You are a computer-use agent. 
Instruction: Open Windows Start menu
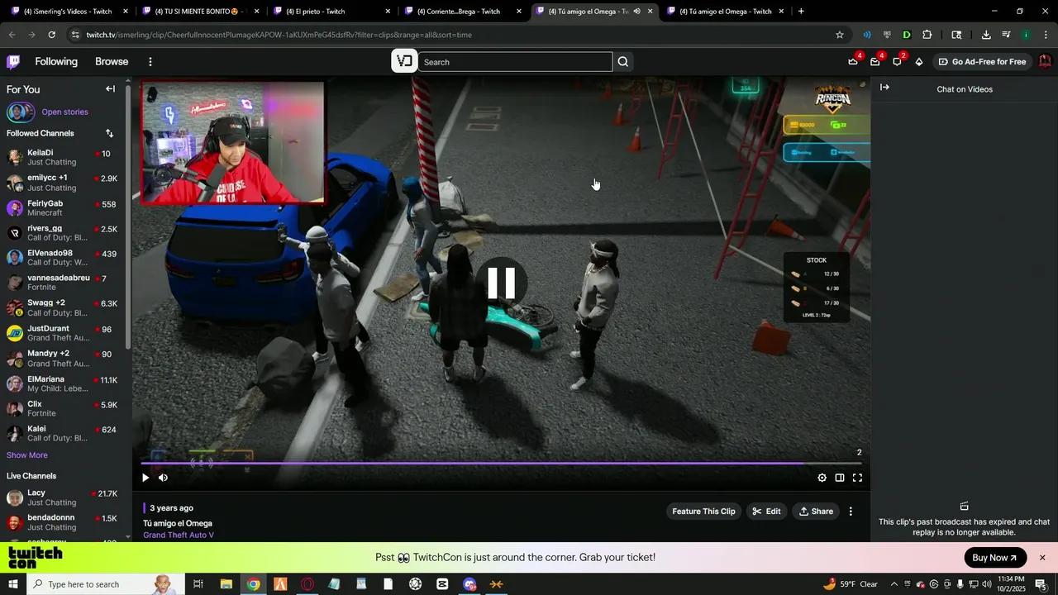point(12,584)
